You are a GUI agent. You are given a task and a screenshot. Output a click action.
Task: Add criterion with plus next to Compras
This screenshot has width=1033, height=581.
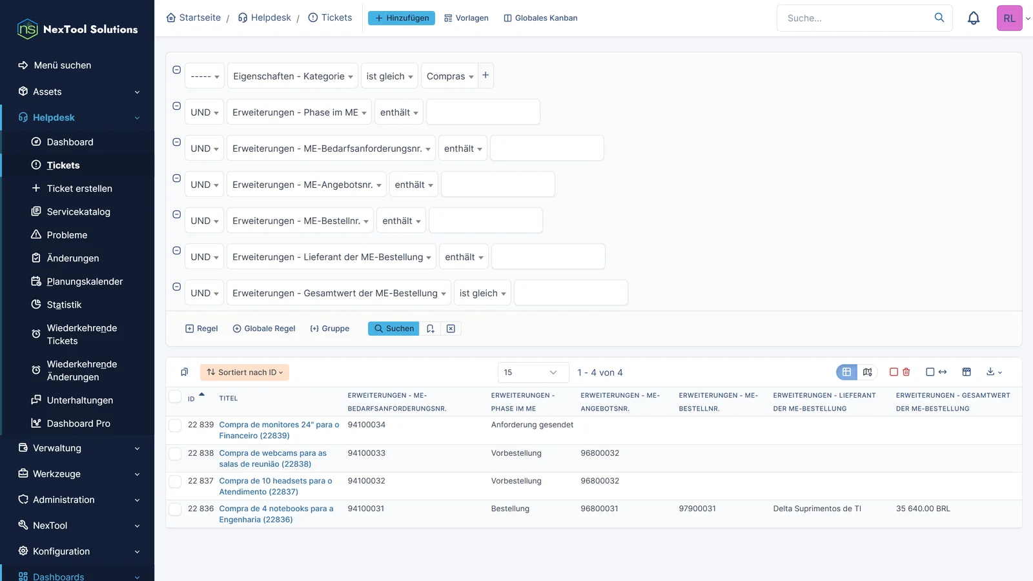tap(486, 75)
